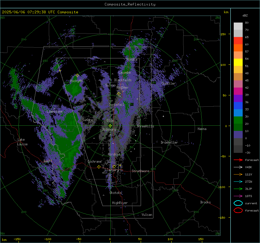
Task: Select the Drumheller label
Action: pos(169,142)
